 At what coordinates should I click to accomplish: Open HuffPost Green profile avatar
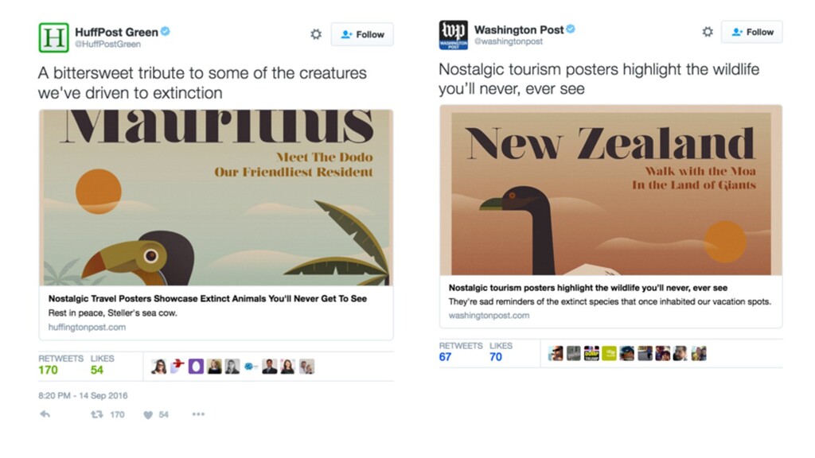point(53,37)
